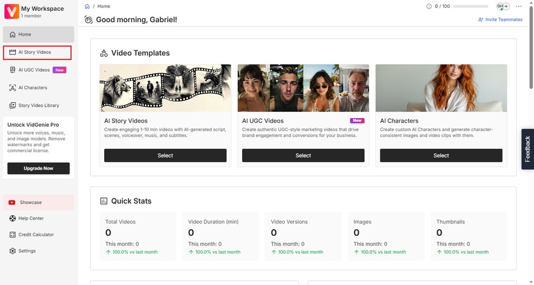Open the three-dot more options menu

[x=519, y=7]
